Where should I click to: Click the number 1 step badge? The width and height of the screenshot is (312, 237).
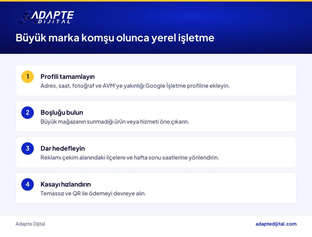coord(28,77)
